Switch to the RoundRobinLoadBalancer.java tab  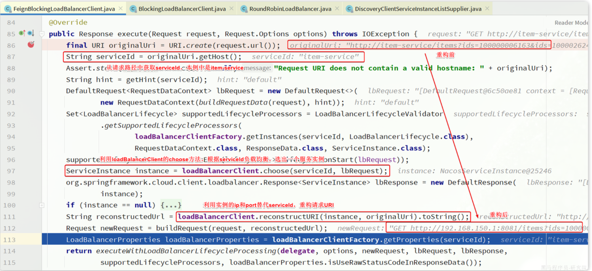point(290,9)
